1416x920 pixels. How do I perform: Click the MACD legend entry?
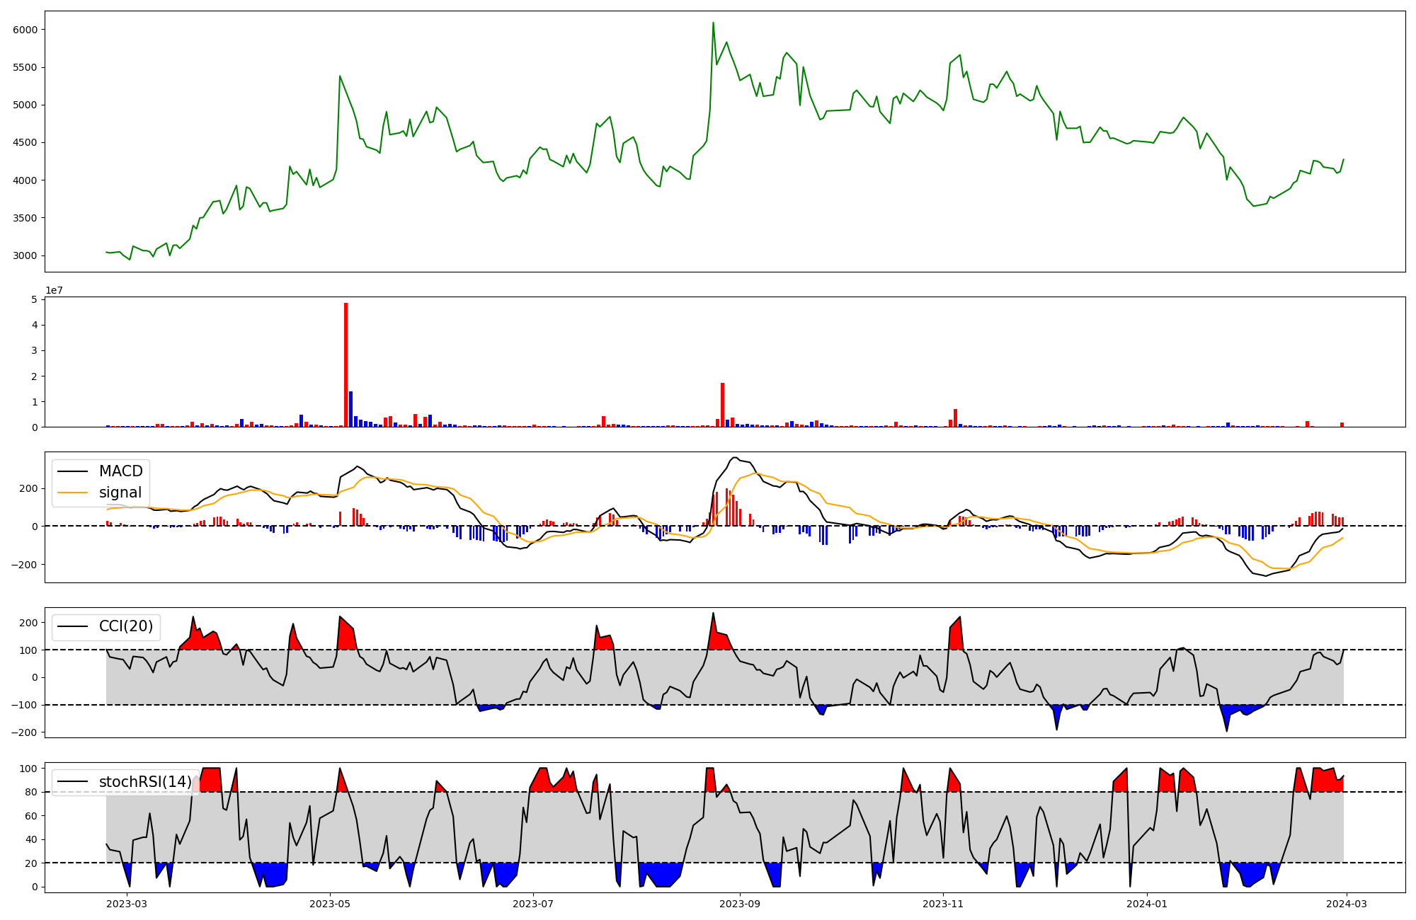tap(120, 471)
